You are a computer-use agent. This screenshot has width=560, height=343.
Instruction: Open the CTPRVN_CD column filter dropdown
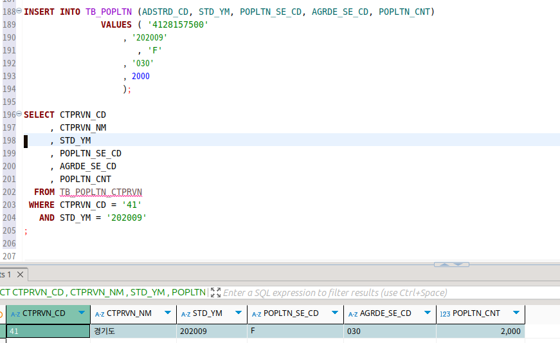click(82, 313)
